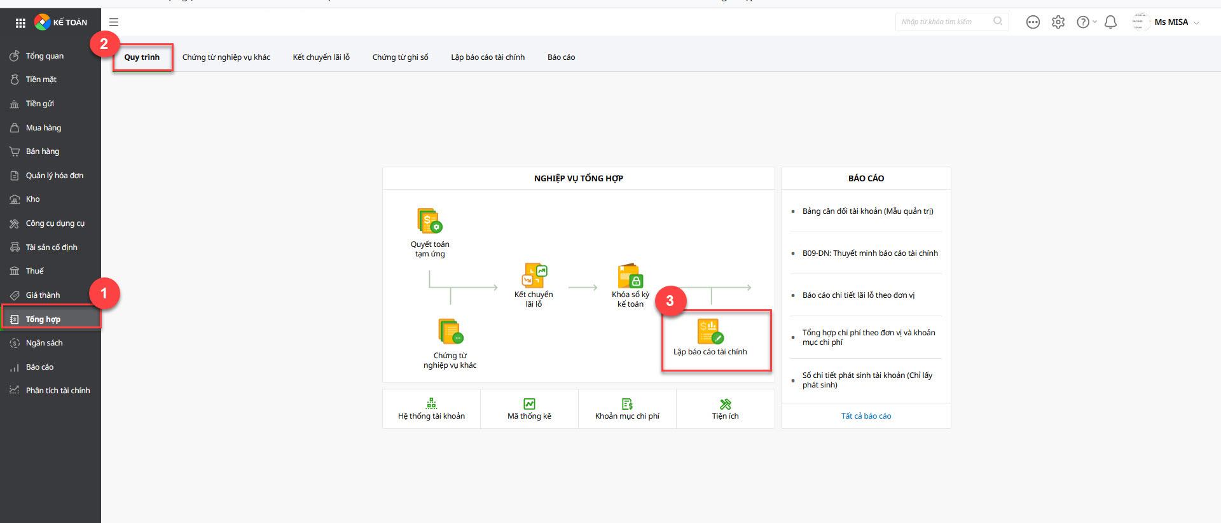Open the notifications bell icon
The width and height of the screenshot is (1221, 523).
click(x=1110, y=22)
